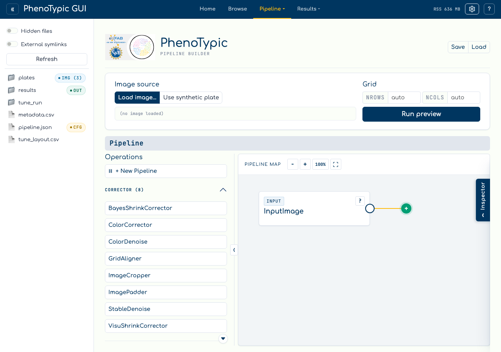Fit the pipeline map to the screen
Screen dimensions: 501x352
[336, 164]
